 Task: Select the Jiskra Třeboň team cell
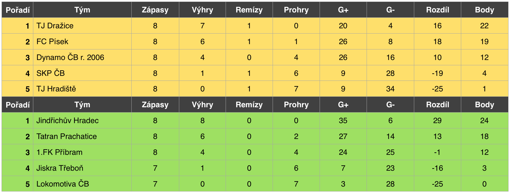[82, 168]
